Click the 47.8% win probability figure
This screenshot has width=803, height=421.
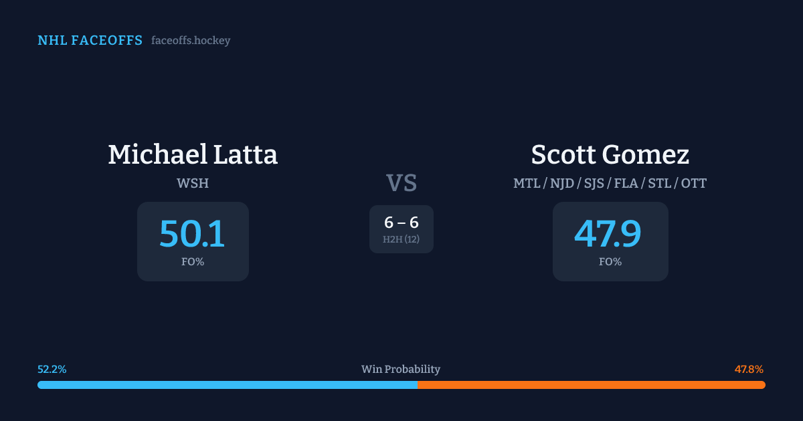pyautogui.click(x=749, y=370)
